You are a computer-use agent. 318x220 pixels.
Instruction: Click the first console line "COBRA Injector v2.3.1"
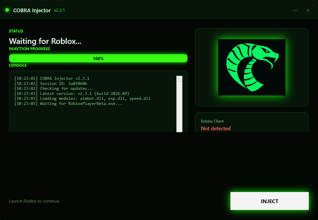52,78
